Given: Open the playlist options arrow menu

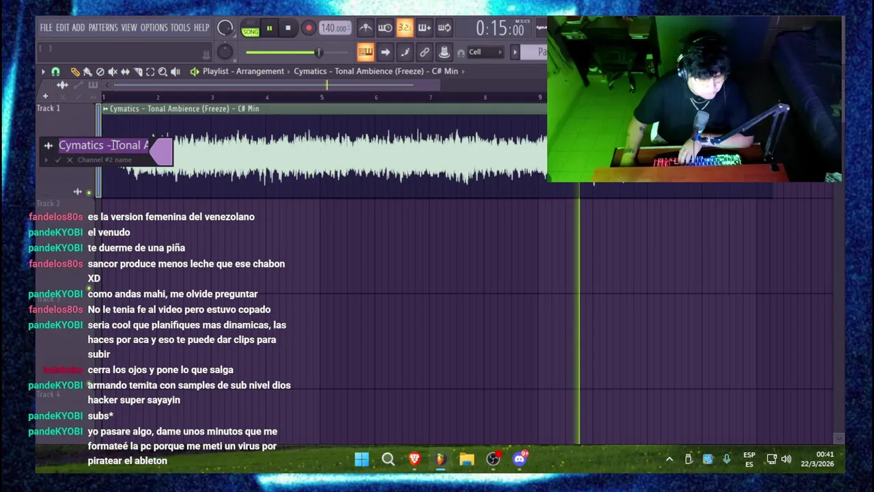Looking at the screenshot, I should pos(43,72).
